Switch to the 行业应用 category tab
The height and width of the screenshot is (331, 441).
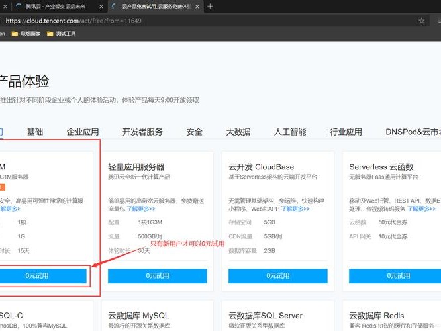(346, 132)
